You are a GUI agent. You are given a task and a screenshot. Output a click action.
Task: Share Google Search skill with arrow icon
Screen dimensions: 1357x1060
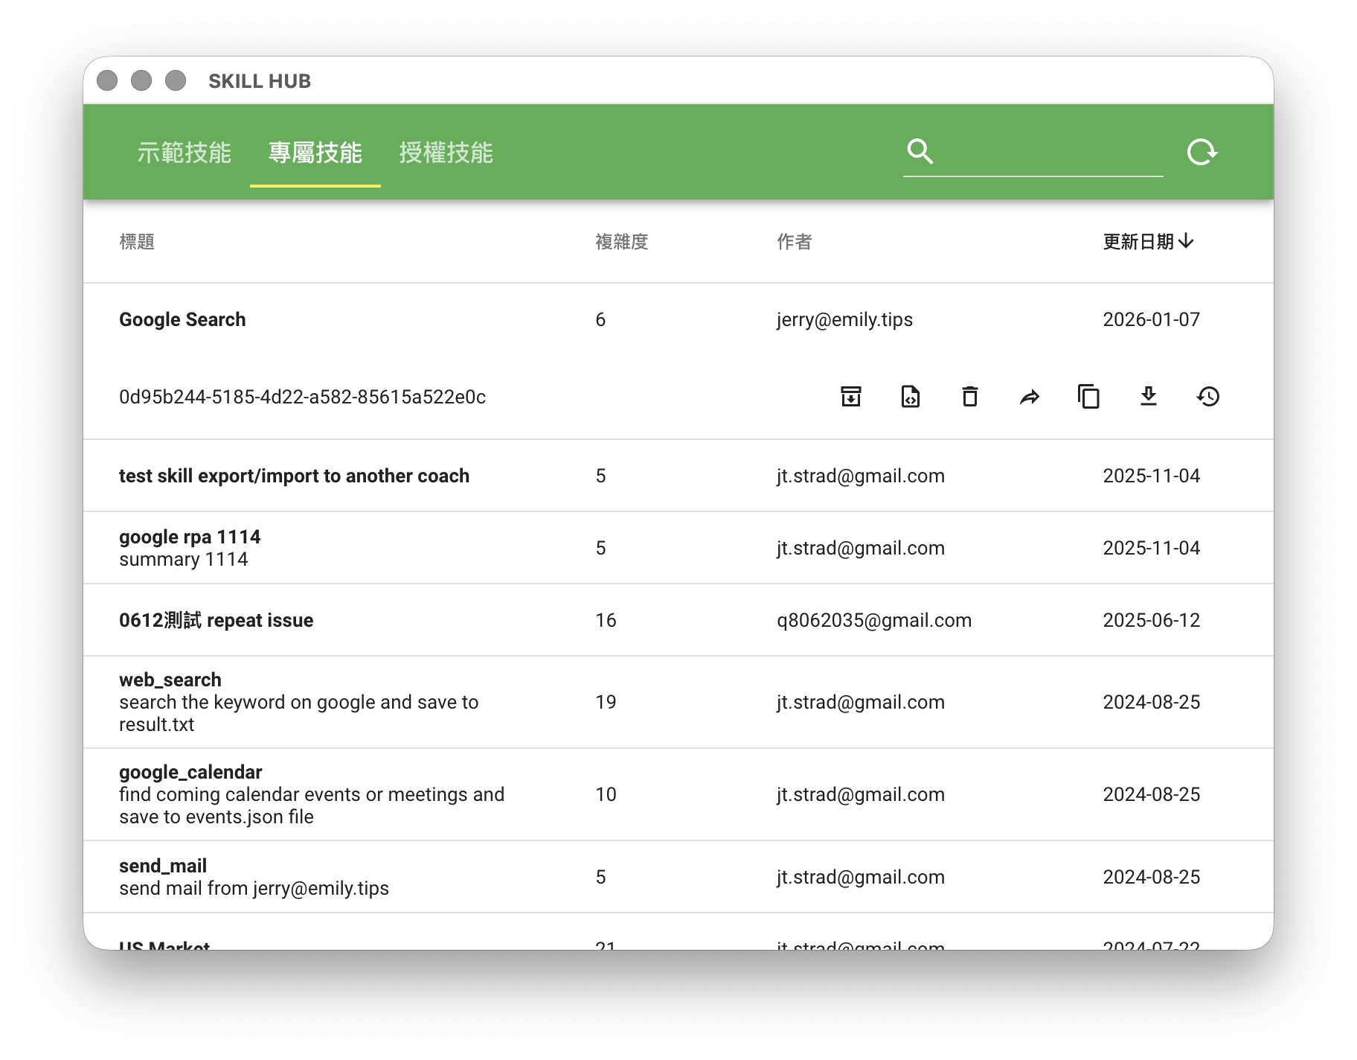[1029, 397]
